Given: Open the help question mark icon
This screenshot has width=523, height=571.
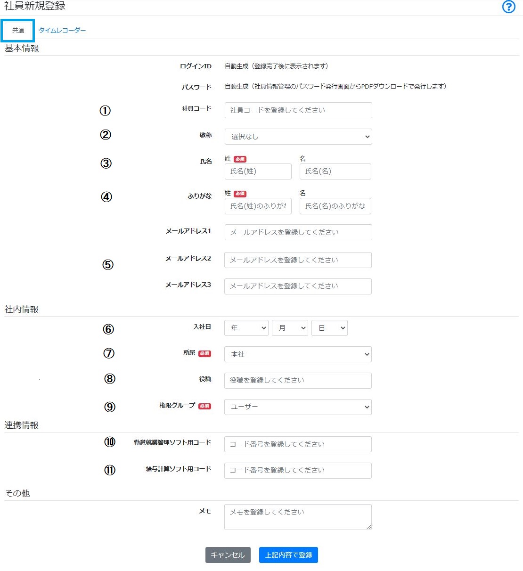Looking at the screenshot, I should coord(508,7).
